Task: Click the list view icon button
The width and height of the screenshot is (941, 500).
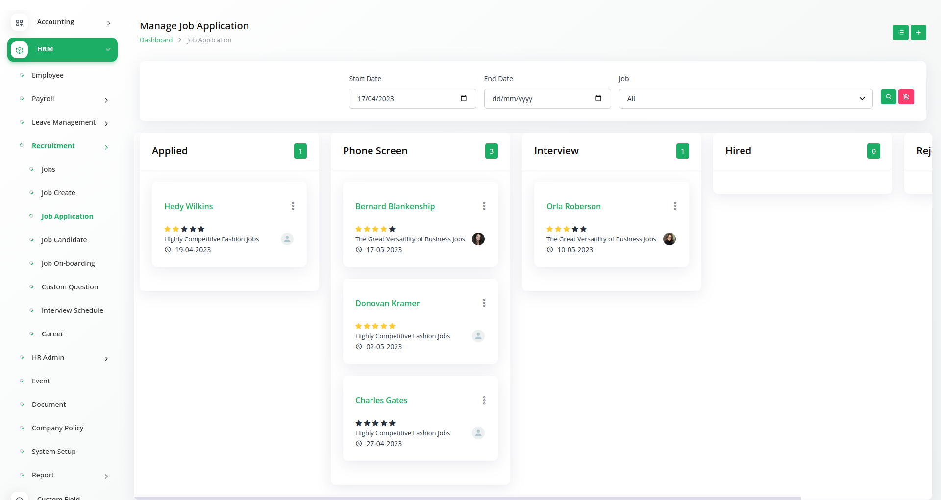Action: click(900, 33)
